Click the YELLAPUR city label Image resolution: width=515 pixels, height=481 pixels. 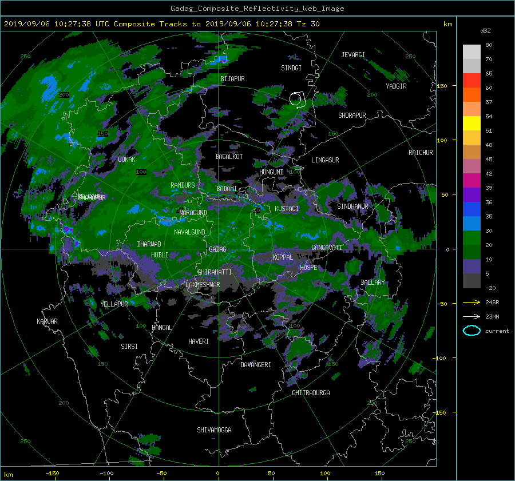[x=114, y=304]
